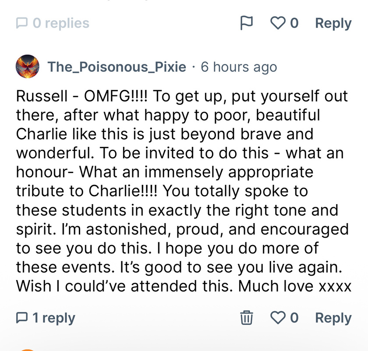Reply to The_Poisonous_Pixie's comment
The width and height of the screenshot is (368, 351).
pyautogui.click(x=333, y=318)
